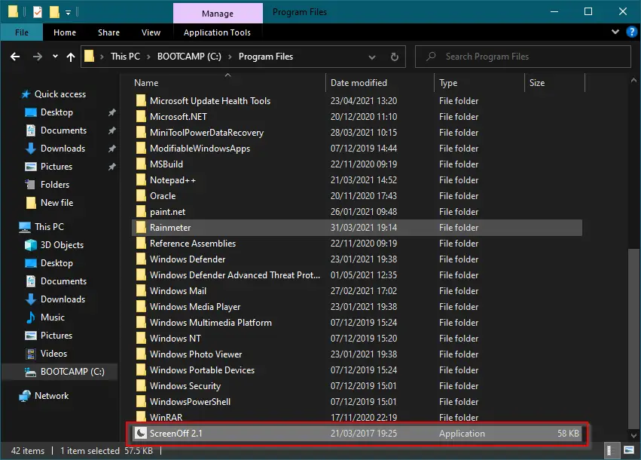Refresh the Program Files folder view
This screenshot has width=641, height=460.
point(395,57)
